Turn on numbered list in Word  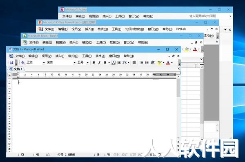coord(141,62)
